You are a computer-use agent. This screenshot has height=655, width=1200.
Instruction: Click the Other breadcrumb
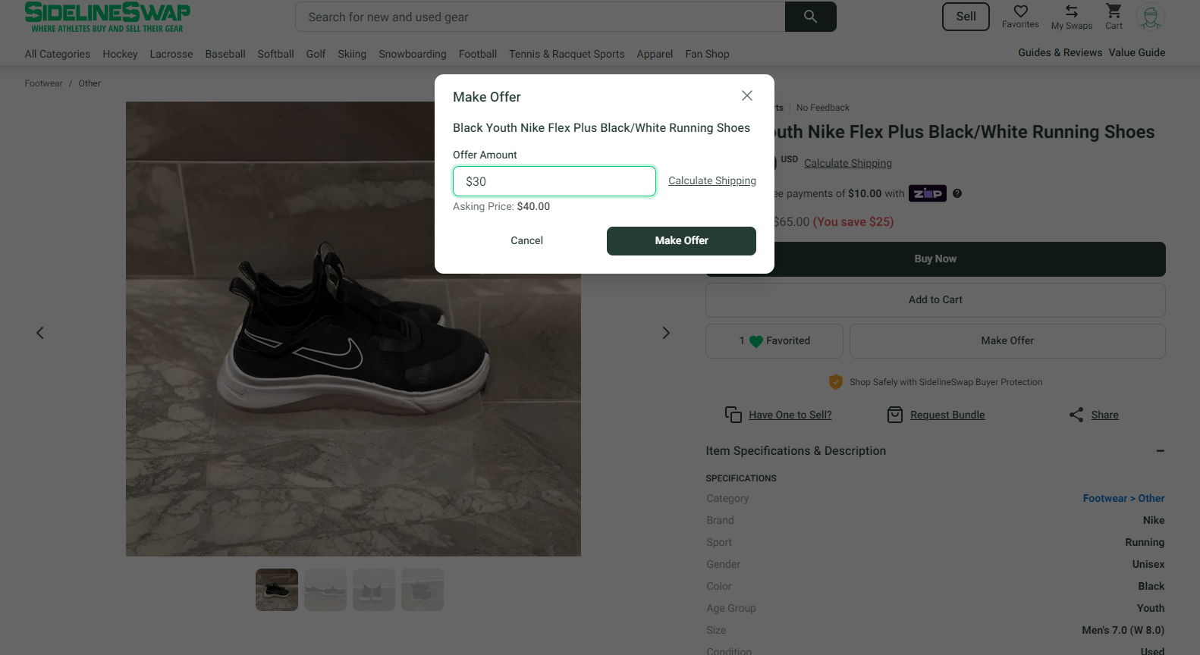(x=90, y=83)
